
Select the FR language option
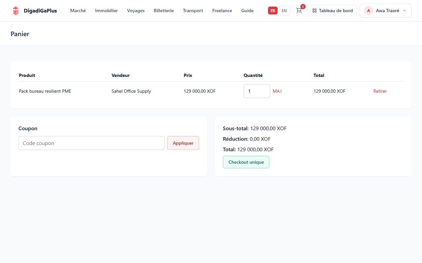(x=273, y=11)
